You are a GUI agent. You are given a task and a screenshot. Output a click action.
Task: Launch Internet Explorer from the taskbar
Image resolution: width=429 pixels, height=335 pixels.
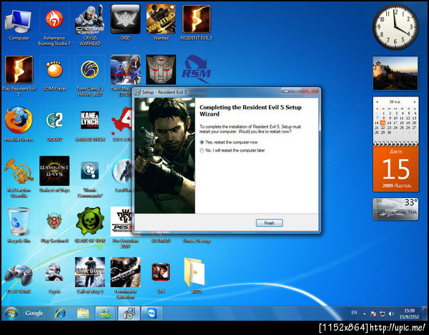pos(60,313)
